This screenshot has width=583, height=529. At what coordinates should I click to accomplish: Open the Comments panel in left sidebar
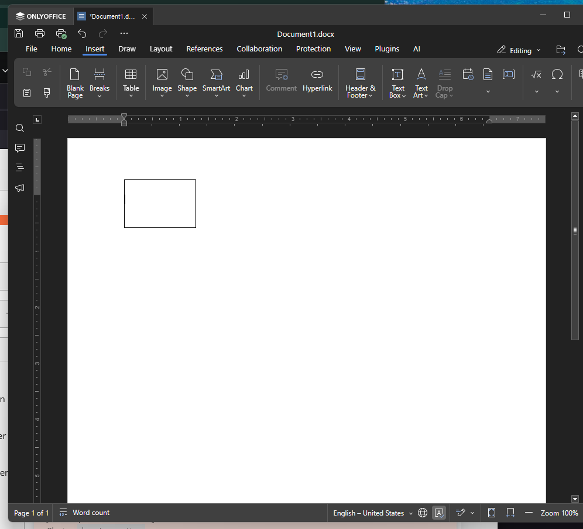20,148
